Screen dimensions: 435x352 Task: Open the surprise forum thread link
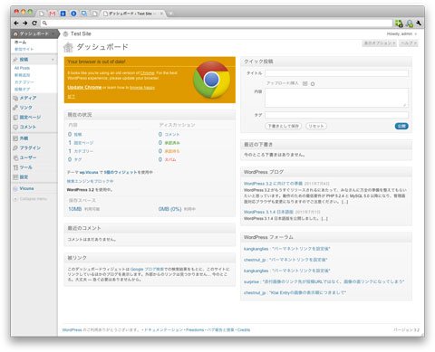tap(324, 281)
